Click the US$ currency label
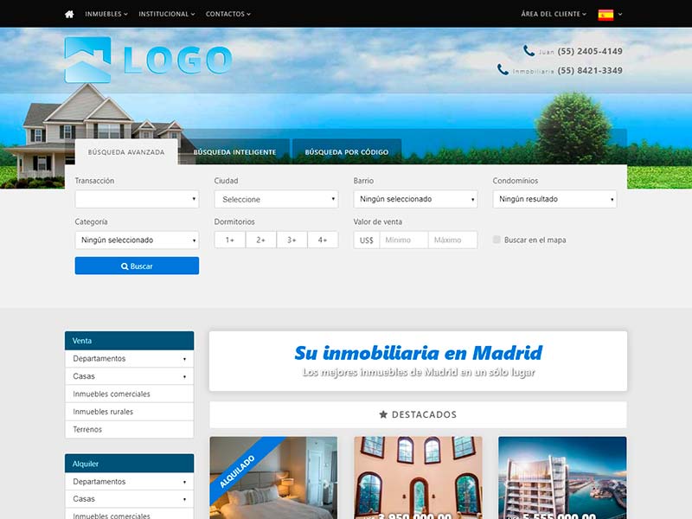The height and width of the screenshot is (519, 692). pyautogui.click(x=366, y=240)
